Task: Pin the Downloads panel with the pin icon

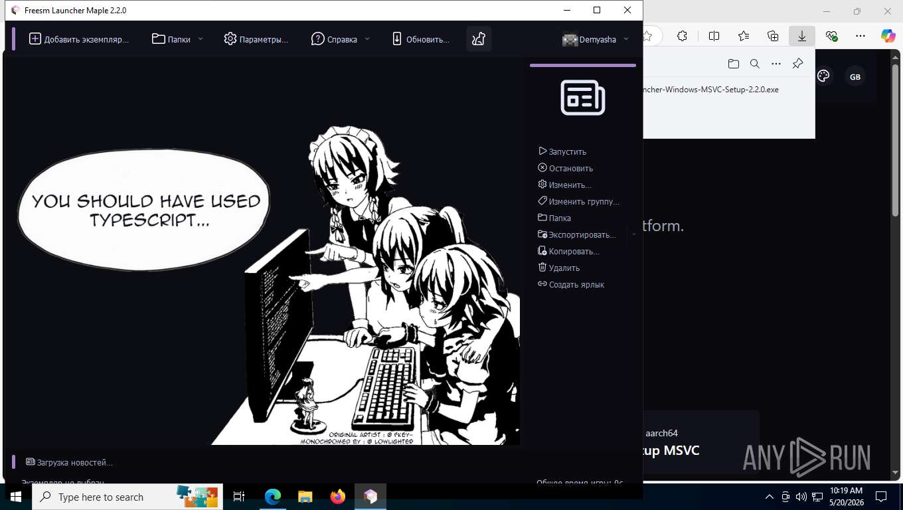Action: 798,64
